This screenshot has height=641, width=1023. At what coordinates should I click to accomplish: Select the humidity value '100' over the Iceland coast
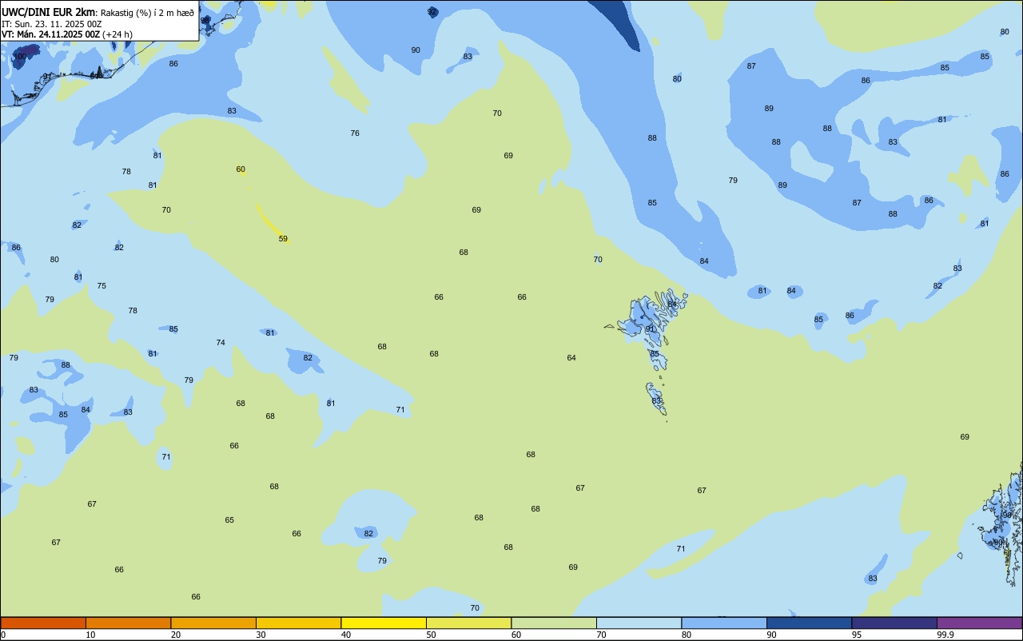click(21, 57)
